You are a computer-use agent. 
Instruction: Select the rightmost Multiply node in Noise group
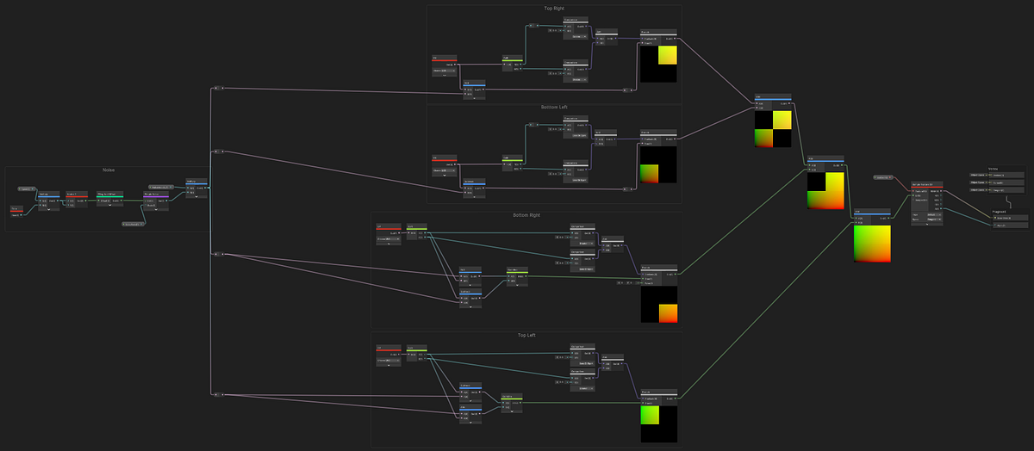pos(196,188)
